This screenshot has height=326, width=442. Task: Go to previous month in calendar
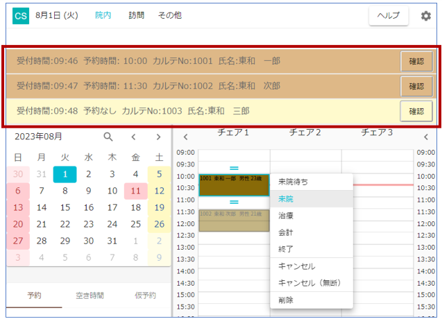coord(133,137)
